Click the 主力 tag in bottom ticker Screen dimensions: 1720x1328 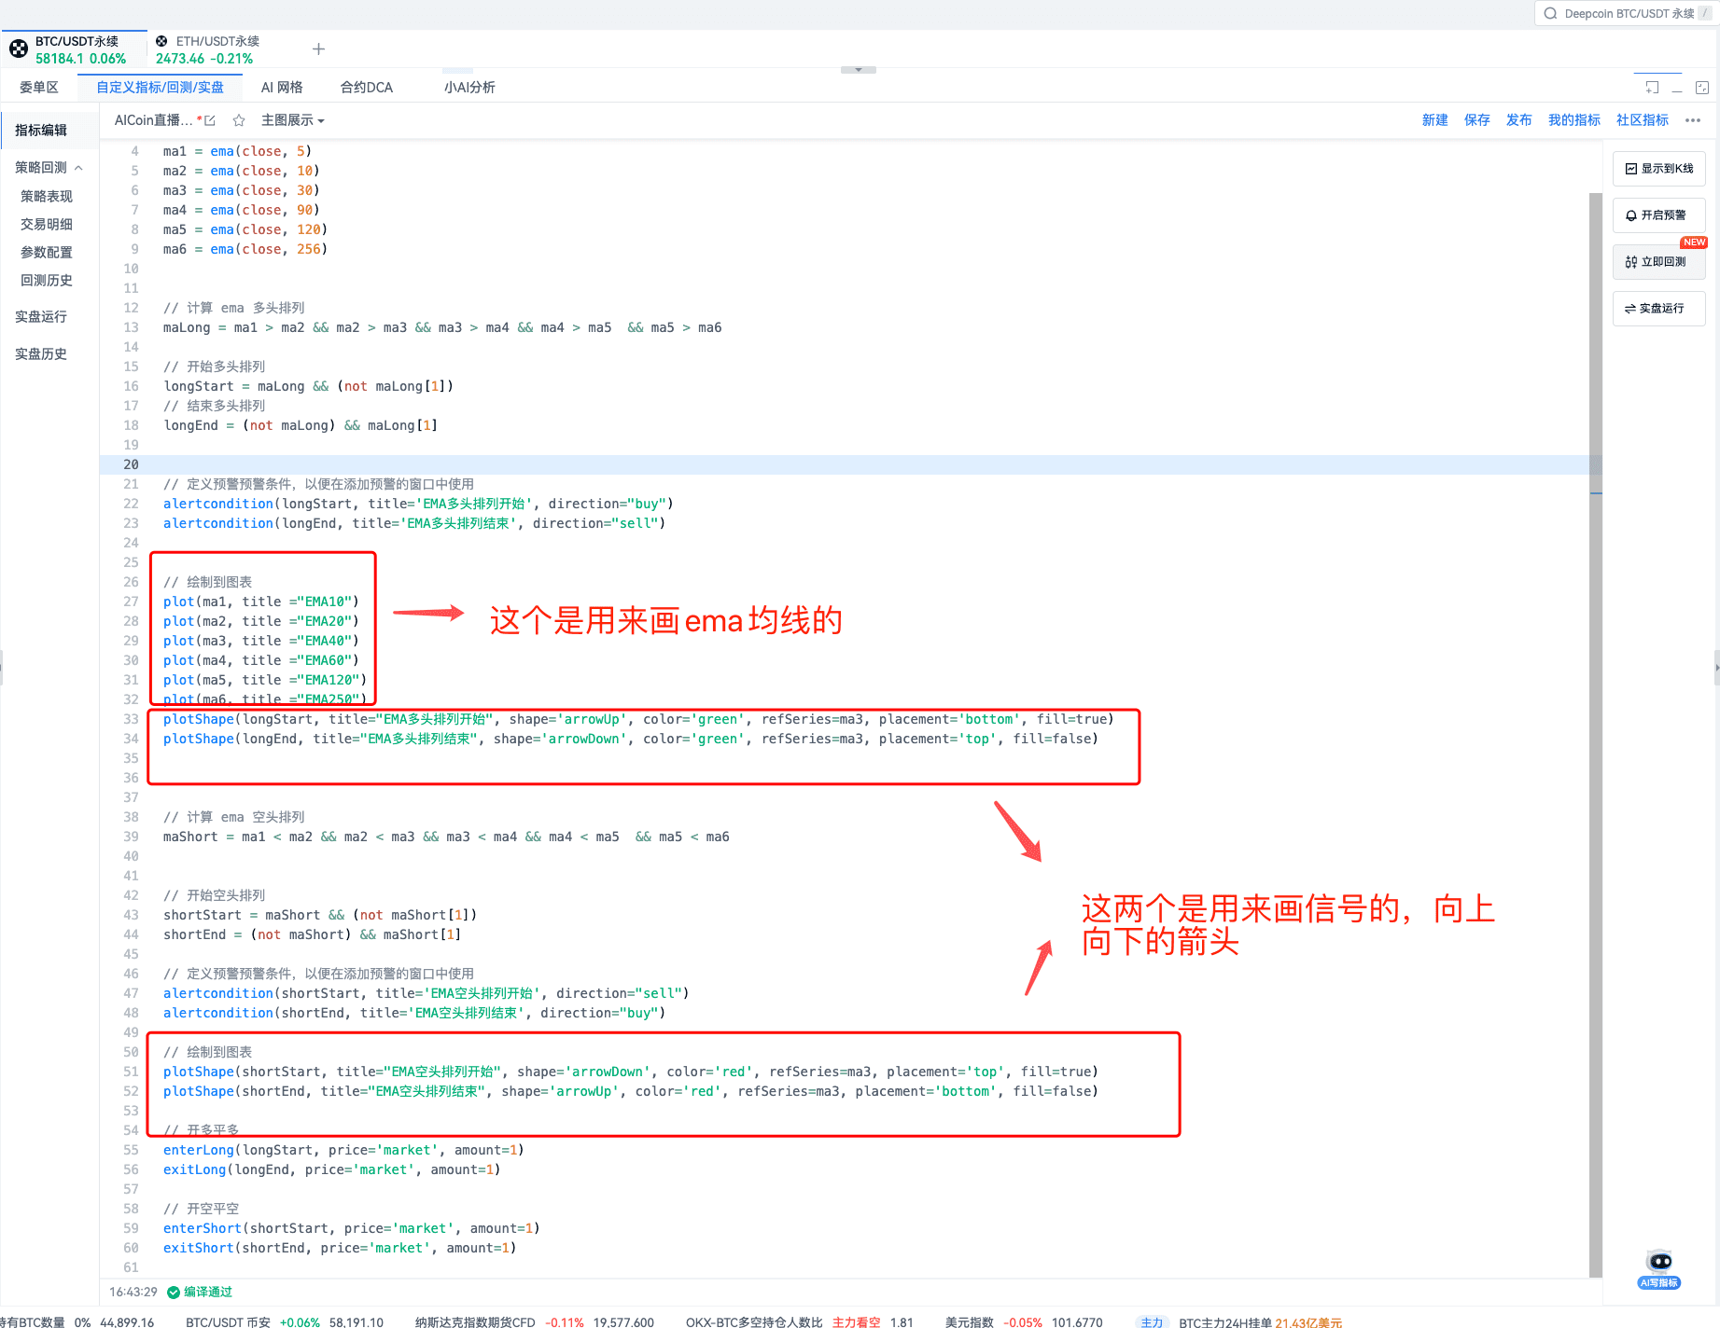point(1152,1321)
